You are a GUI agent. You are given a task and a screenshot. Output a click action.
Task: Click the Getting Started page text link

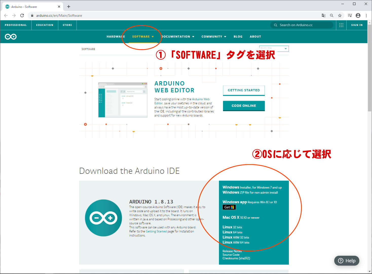(x=156, y=231)
